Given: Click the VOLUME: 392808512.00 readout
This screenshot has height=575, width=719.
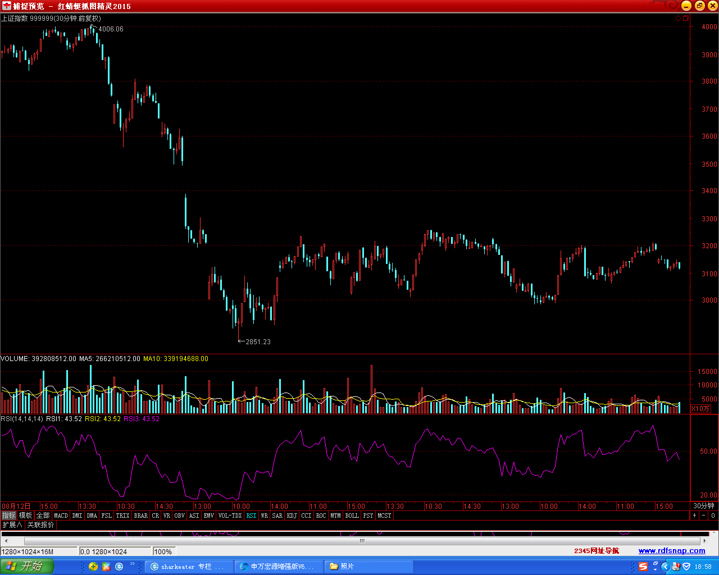Looking at the screenshot, I should coord(38,359).
